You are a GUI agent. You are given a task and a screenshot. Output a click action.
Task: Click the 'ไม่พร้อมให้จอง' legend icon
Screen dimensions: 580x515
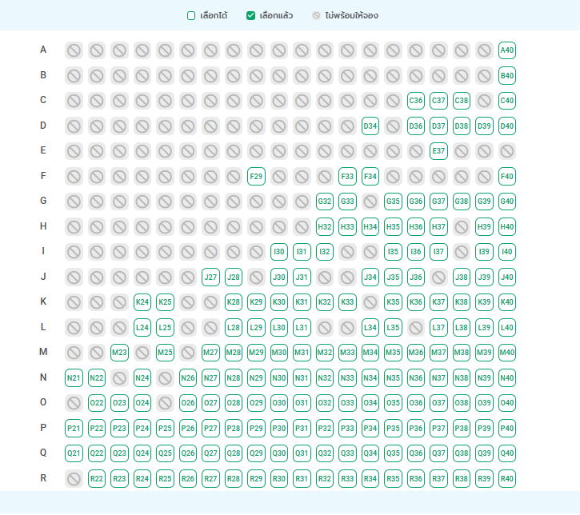pos(316,15)
